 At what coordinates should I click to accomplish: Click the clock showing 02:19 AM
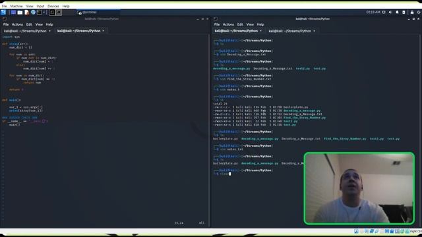point(373,12)
